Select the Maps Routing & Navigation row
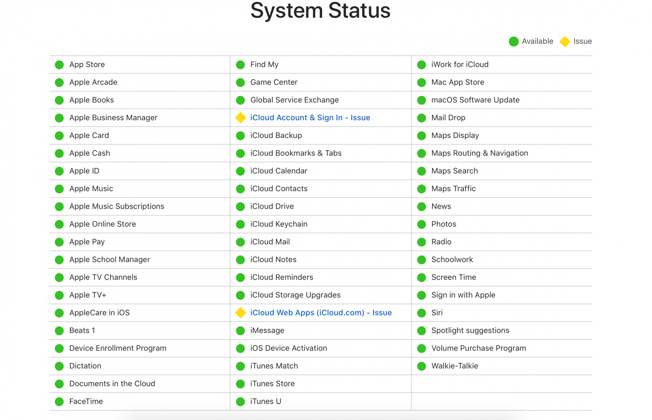 480,153
